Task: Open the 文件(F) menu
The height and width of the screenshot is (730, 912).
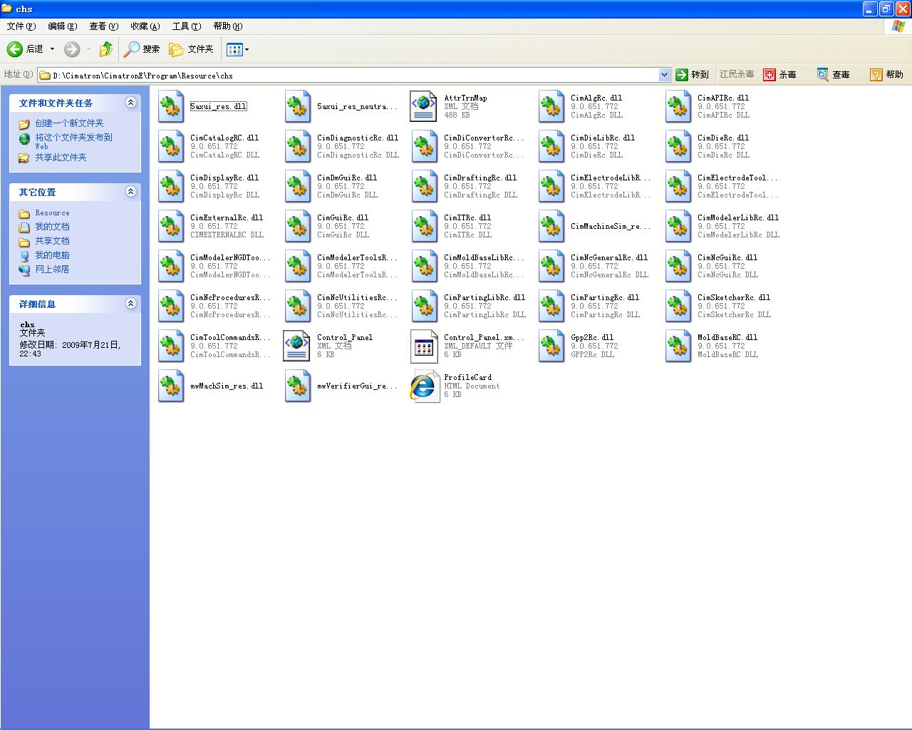Action: click(21, 26)
